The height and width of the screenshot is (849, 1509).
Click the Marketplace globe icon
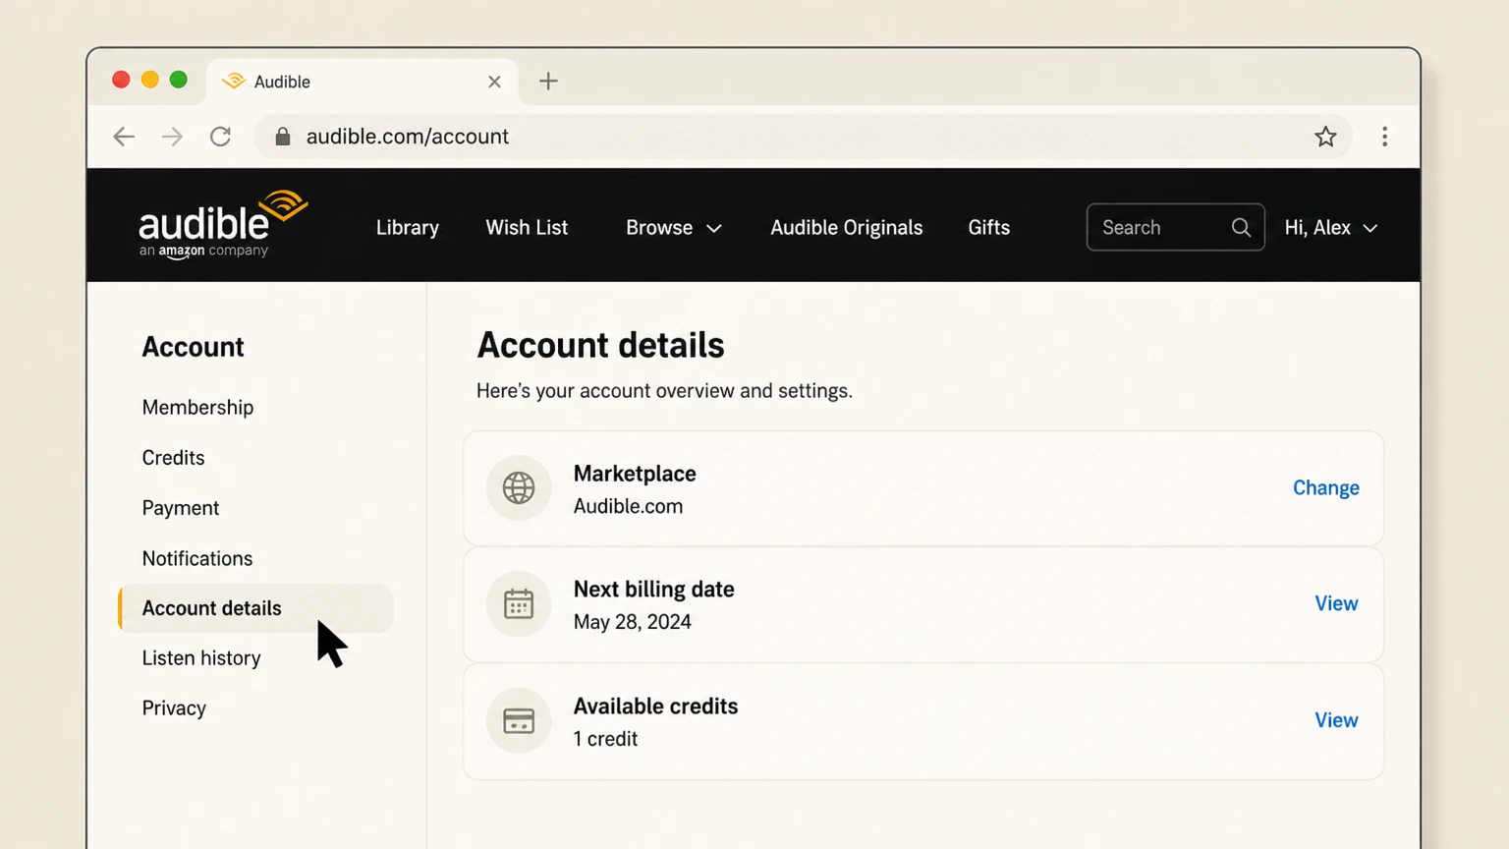click(519, 487)
